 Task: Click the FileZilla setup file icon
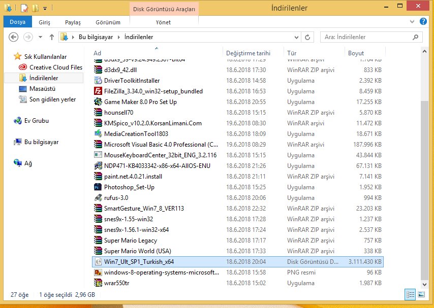tap(99, 91)
